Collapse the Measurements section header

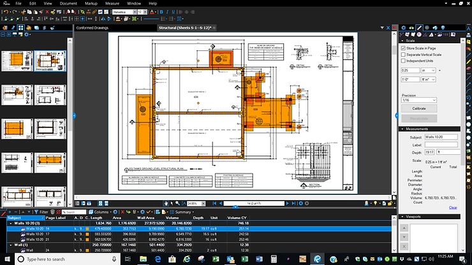[402, 129]
